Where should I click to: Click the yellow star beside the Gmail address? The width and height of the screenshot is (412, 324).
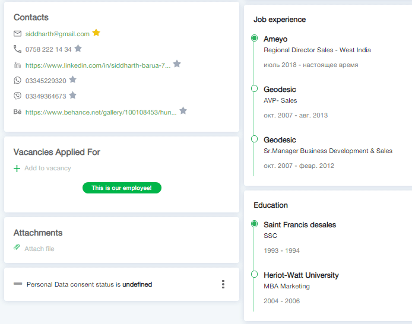(x=96, y=33)
